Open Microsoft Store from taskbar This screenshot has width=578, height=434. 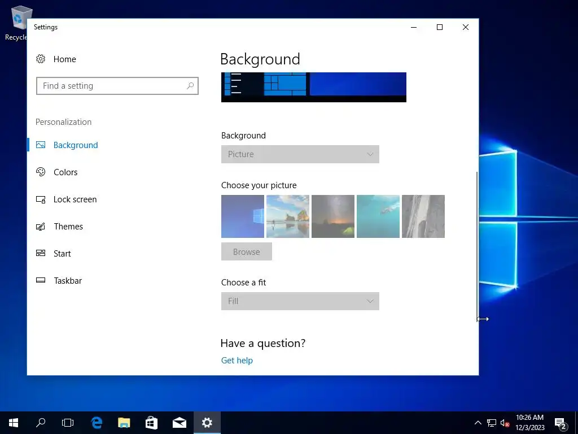point(151,423)
